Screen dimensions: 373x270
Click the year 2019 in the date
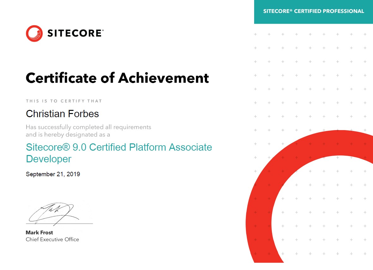[73, 174]
